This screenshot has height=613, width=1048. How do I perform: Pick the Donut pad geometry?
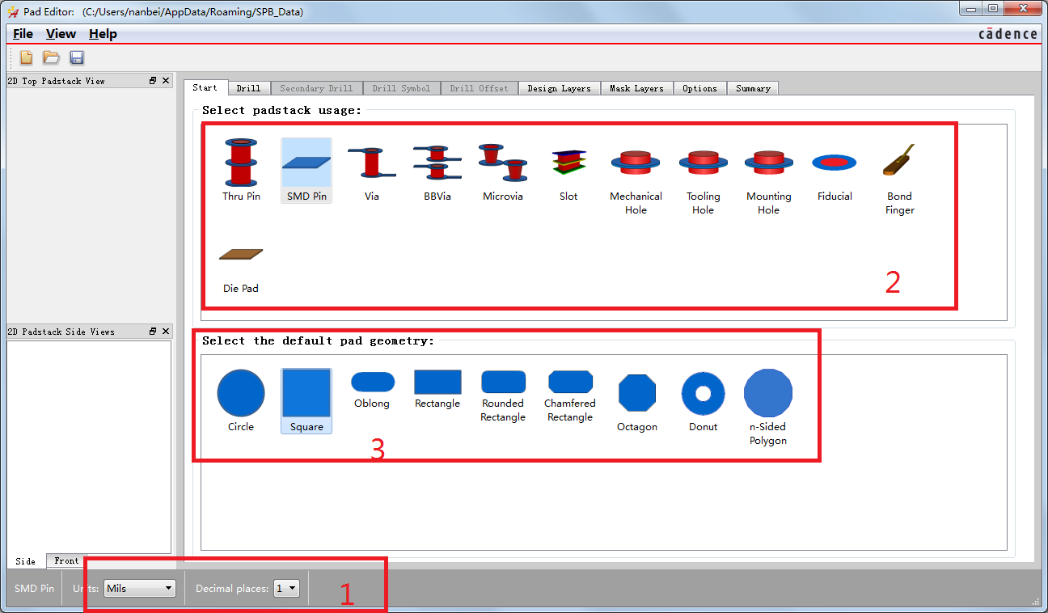point(703,400)
